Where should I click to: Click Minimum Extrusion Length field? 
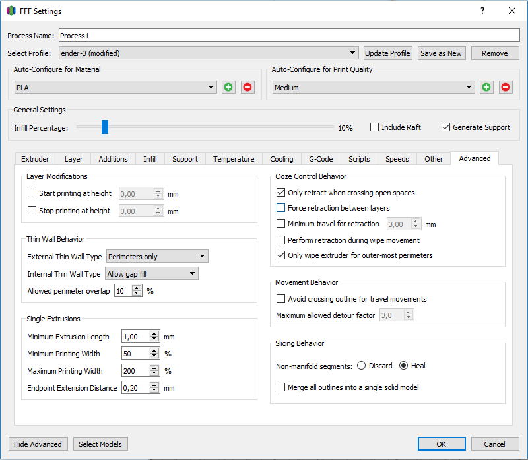[135, 337]
